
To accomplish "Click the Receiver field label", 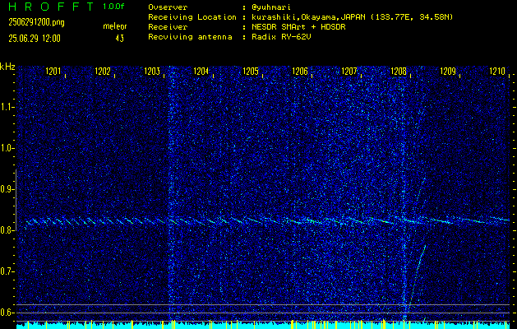I will coord(168,27).
